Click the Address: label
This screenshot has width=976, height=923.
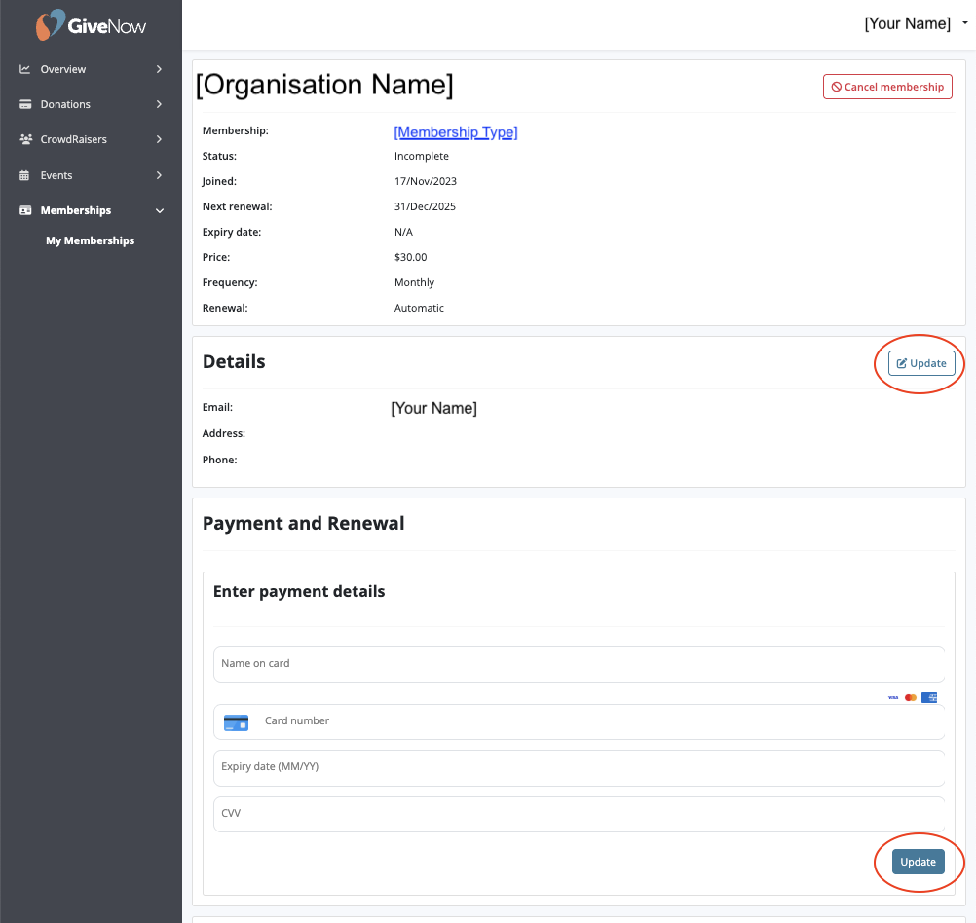pyautogui.click(x=223, y=434)
